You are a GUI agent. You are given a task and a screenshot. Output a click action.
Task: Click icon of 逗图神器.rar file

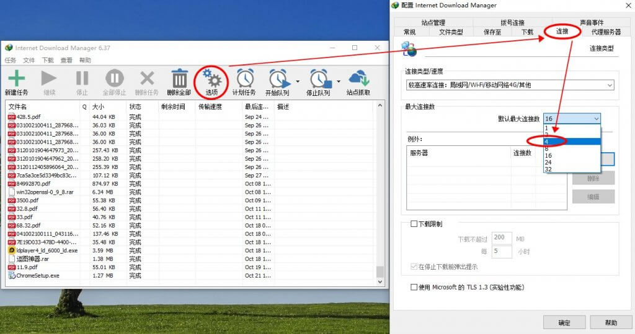[x=12, y=259]
